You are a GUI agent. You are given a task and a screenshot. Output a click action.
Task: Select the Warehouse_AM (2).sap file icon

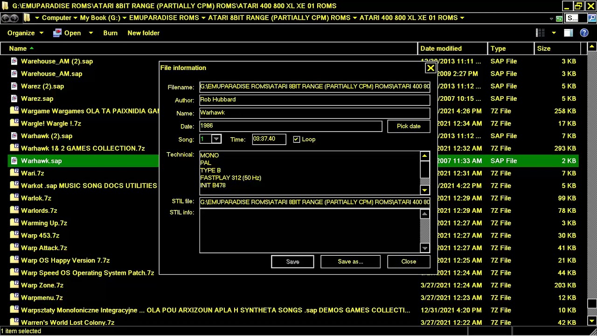14,61
